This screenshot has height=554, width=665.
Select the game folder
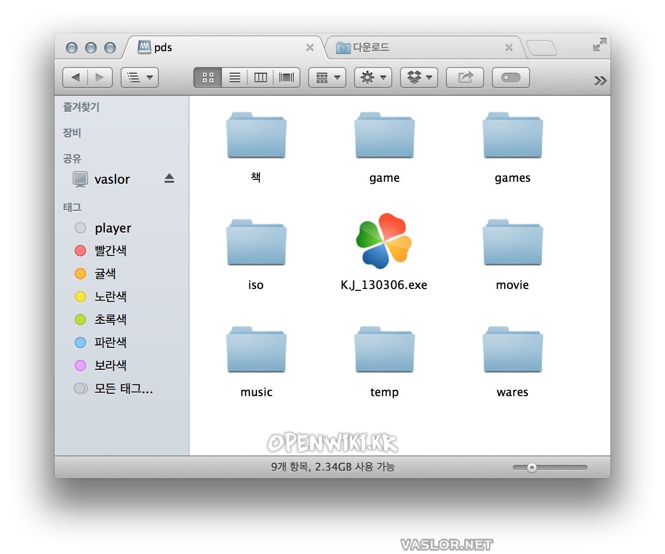[385, 135]
